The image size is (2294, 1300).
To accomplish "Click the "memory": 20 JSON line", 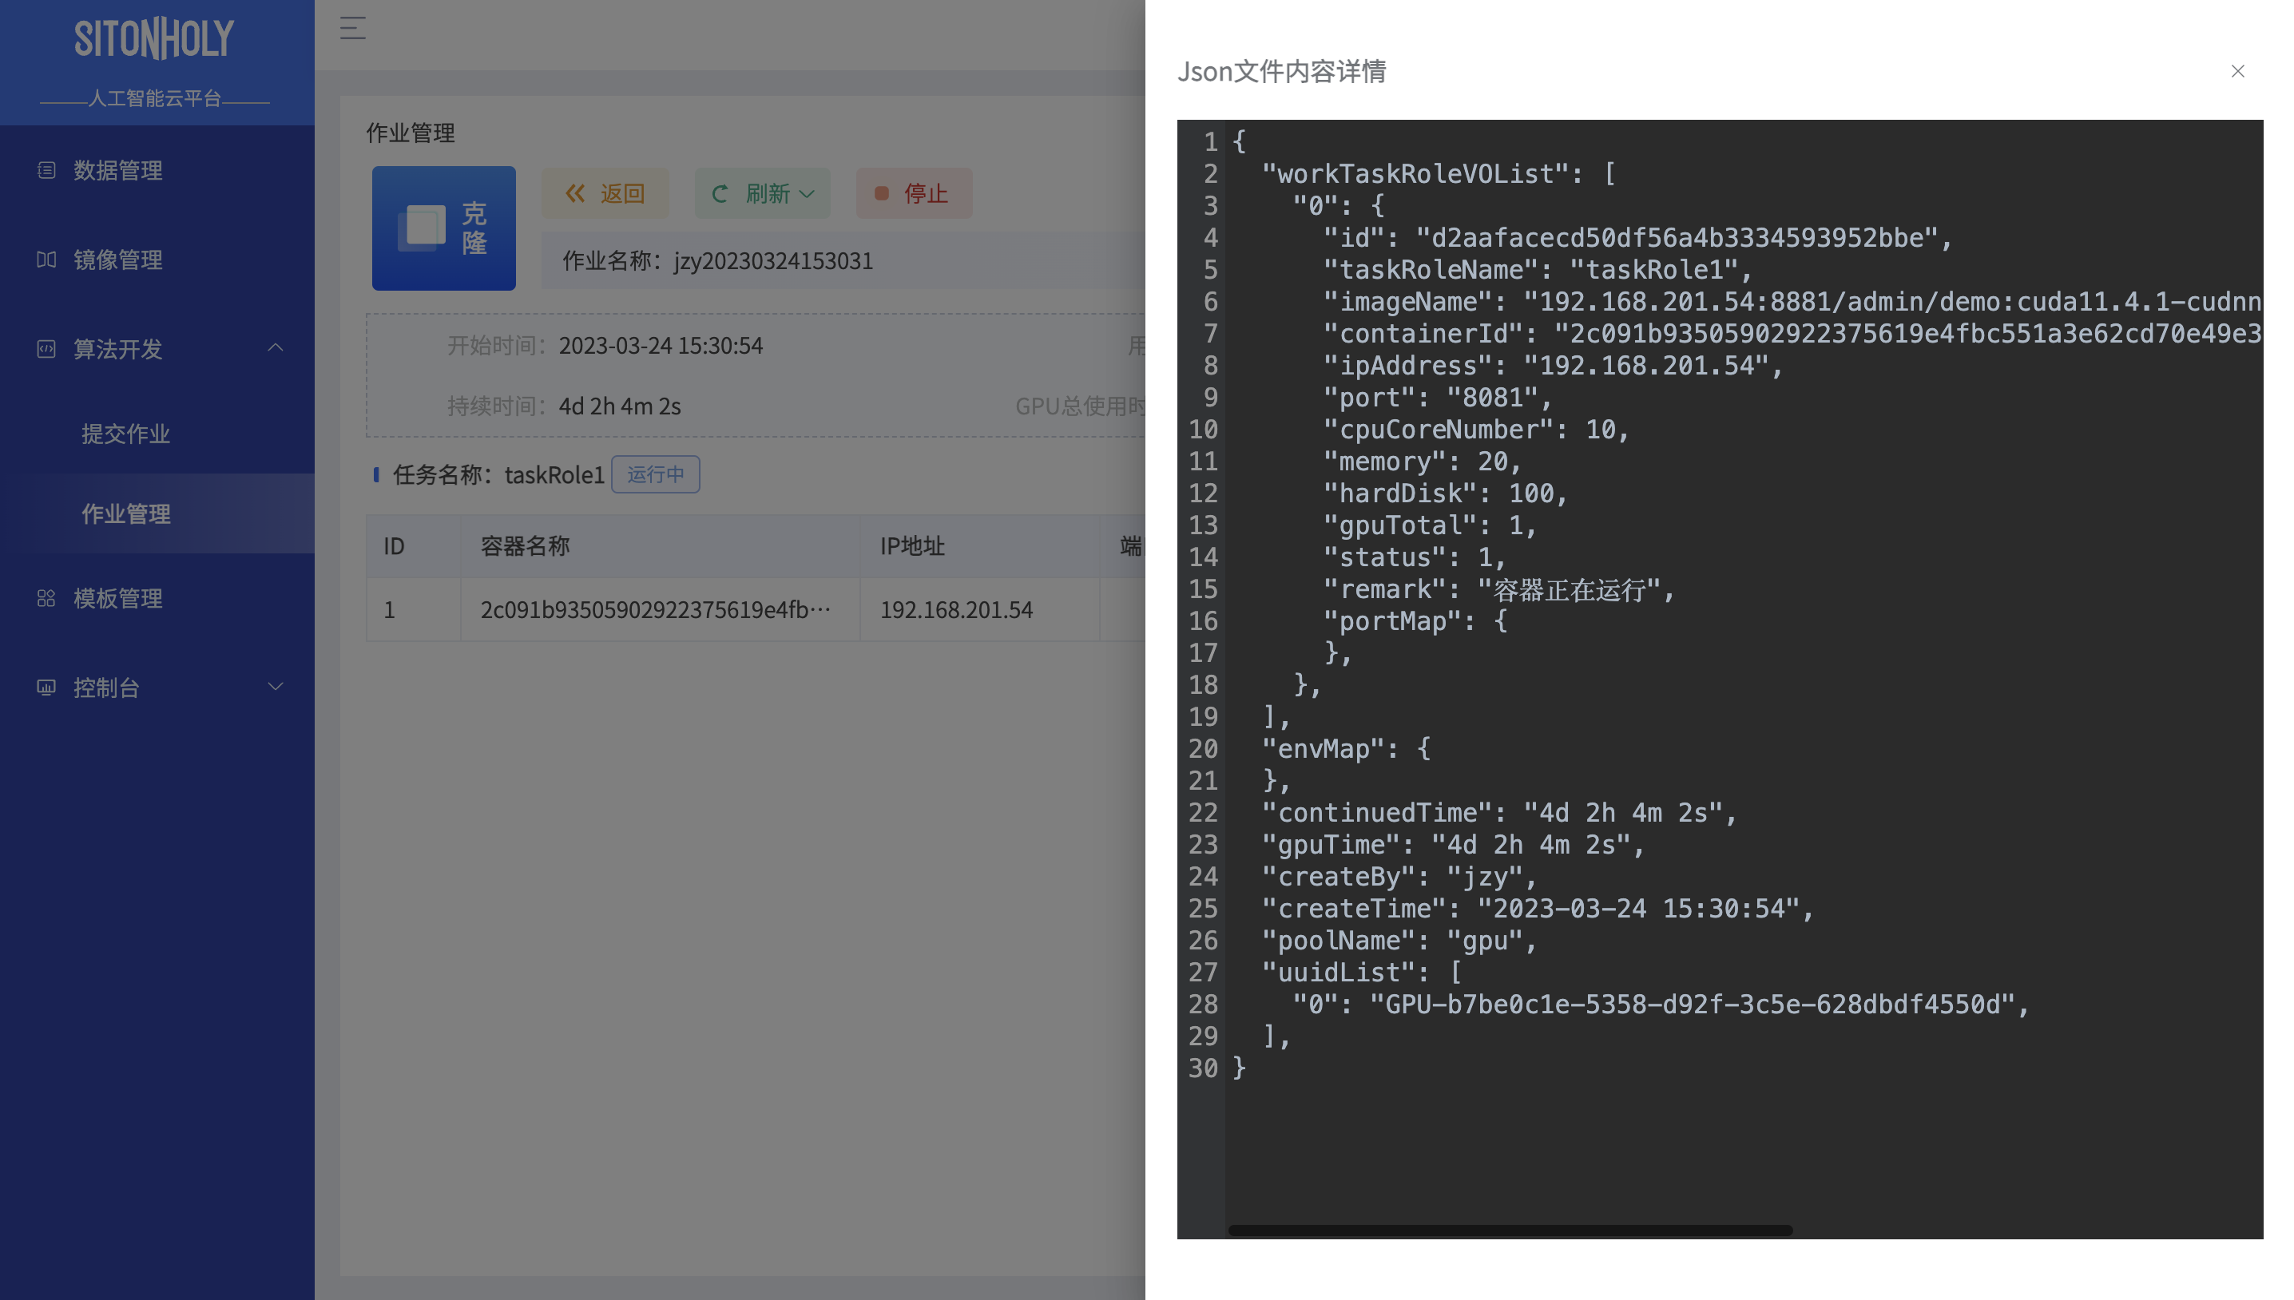I will (x=1423, y=461).
